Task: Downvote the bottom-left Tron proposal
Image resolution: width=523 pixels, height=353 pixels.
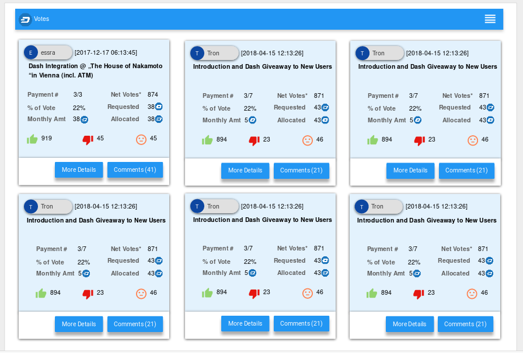Action: 88,294
